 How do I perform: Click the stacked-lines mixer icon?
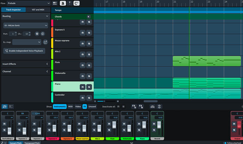159,106
